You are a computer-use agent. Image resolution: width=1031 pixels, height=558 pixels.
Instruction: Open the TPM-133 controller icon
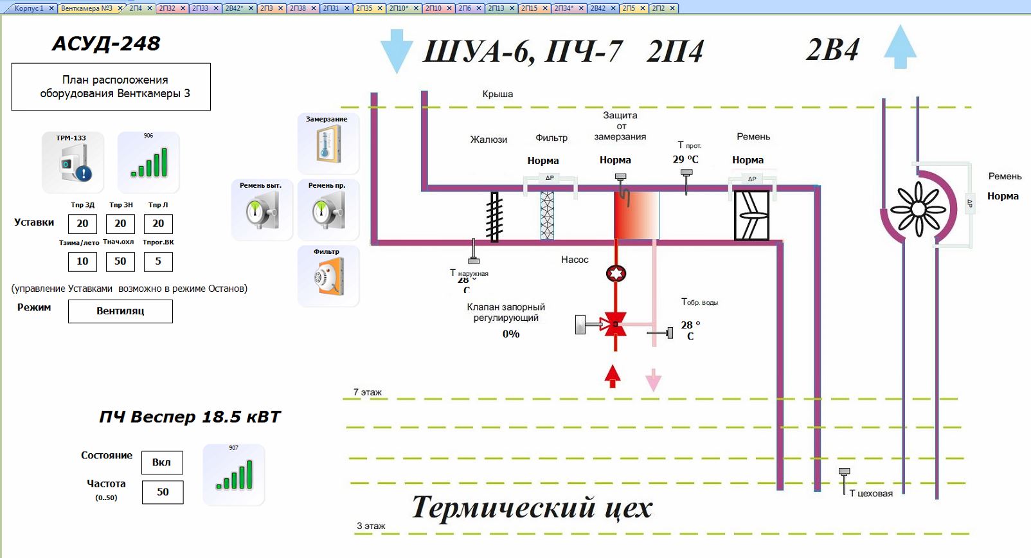pos(73,163)
